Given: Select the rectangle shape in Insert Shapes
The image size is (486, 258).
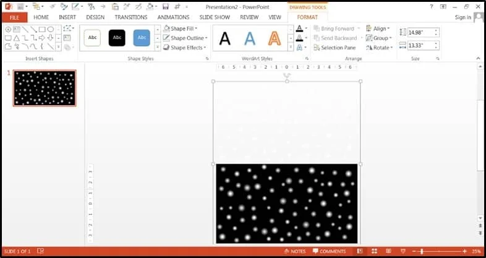Looking at the screenshot, I should (42, 30).
